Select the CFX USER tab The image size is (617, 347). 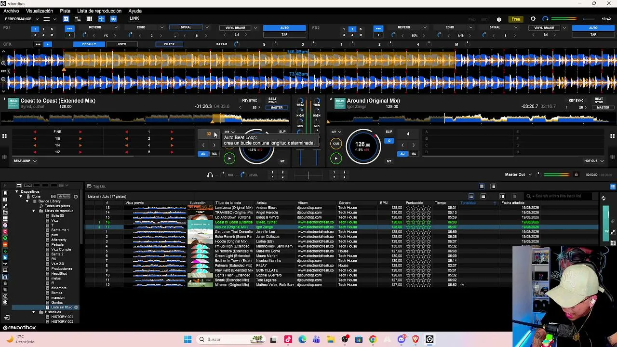tap(122, 44)
